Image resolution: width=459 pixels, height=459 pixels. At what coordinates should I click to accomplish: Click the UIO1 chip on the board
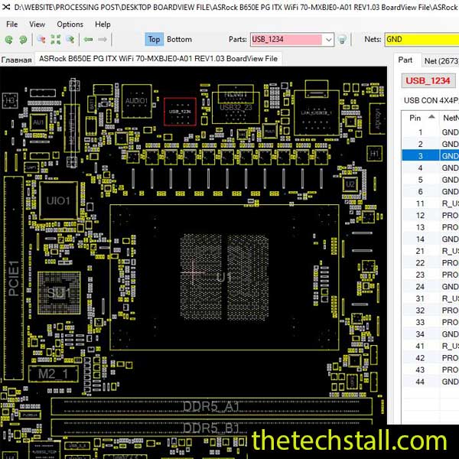click(58, 200)
